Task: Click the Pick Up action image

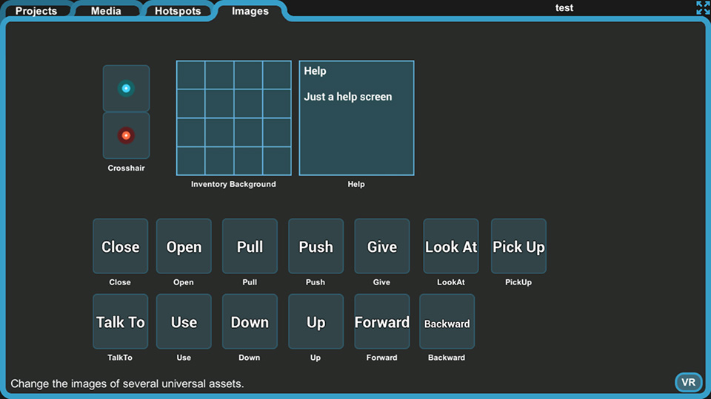Action: [x=518, y=246]
